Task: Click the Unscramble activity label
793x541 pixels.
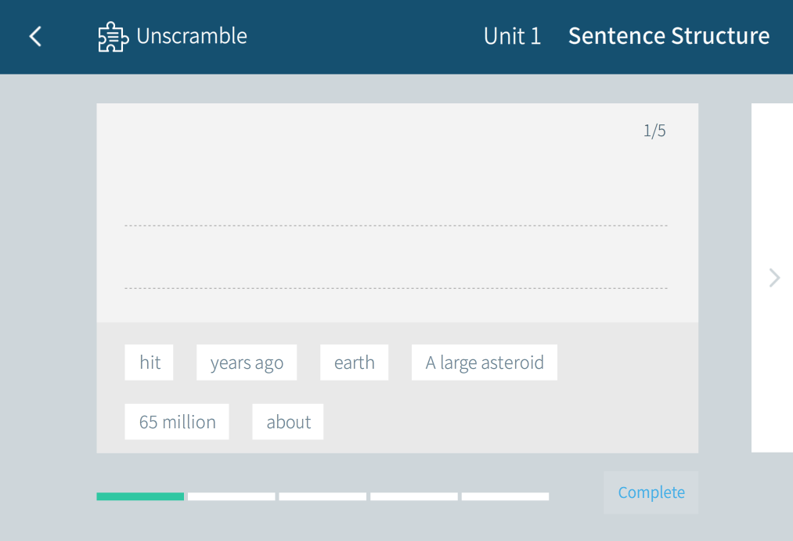Action: click(192, 37)
